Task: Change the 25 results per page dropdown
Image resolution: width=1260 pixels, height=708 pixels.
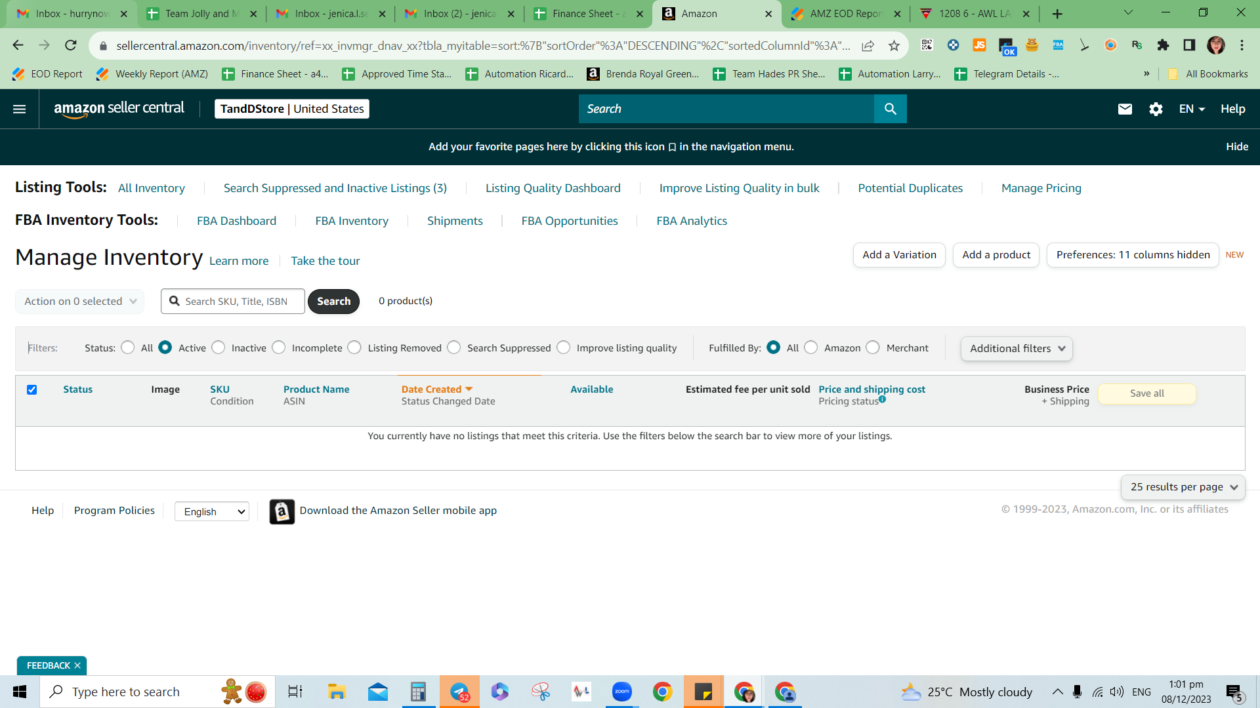Action: click(x=1183, y=487)
